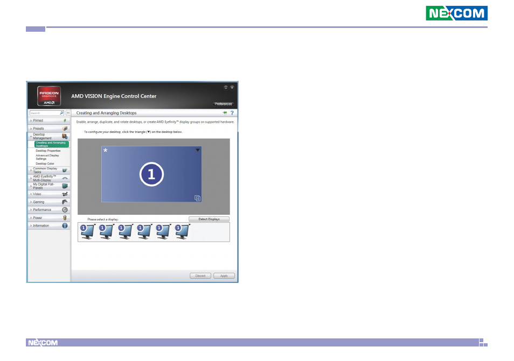Open the small triangle on the first monitor
514x361 pixels.
(95, 224)
